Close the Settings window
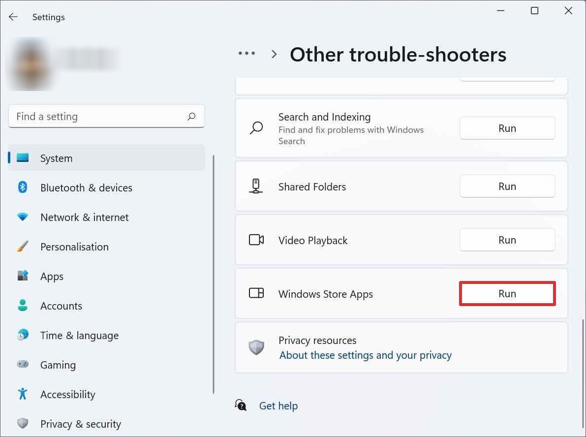This screenshot has height=437, width=586. 568,11
